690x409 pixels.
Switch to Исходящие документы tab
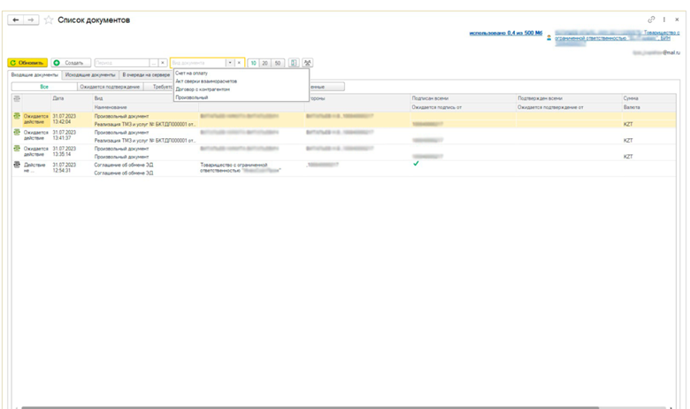pos(89,75)
